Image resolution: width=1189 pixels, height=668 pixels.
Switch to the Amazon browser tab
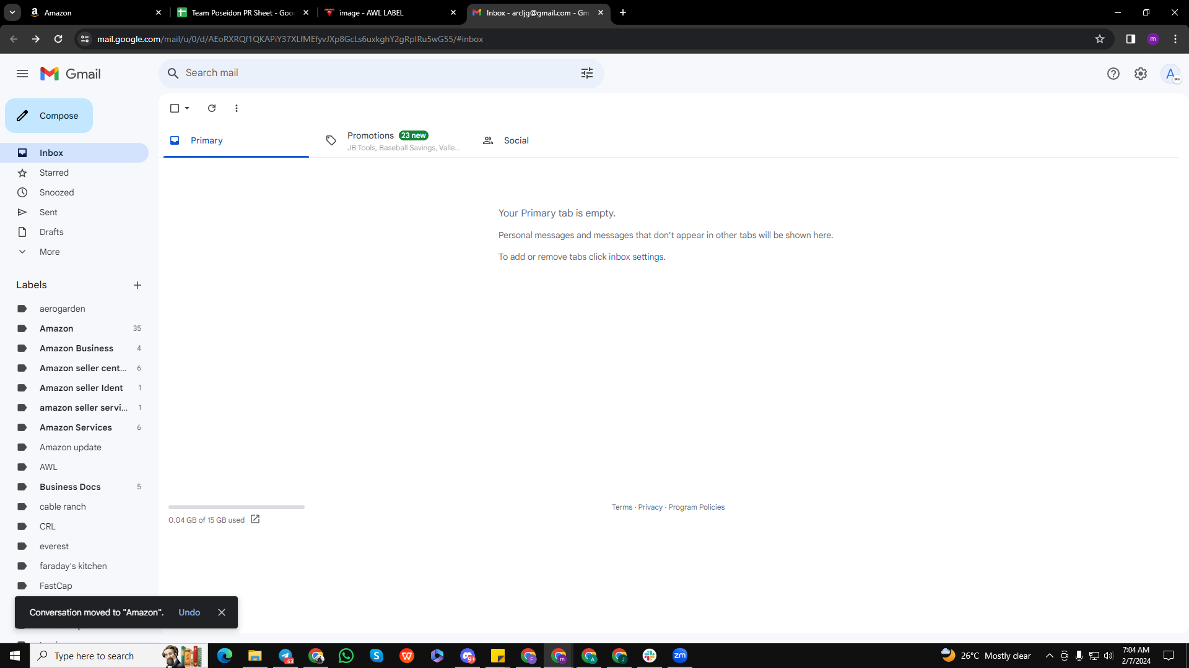pyautogui.click(x=96, y=12)
